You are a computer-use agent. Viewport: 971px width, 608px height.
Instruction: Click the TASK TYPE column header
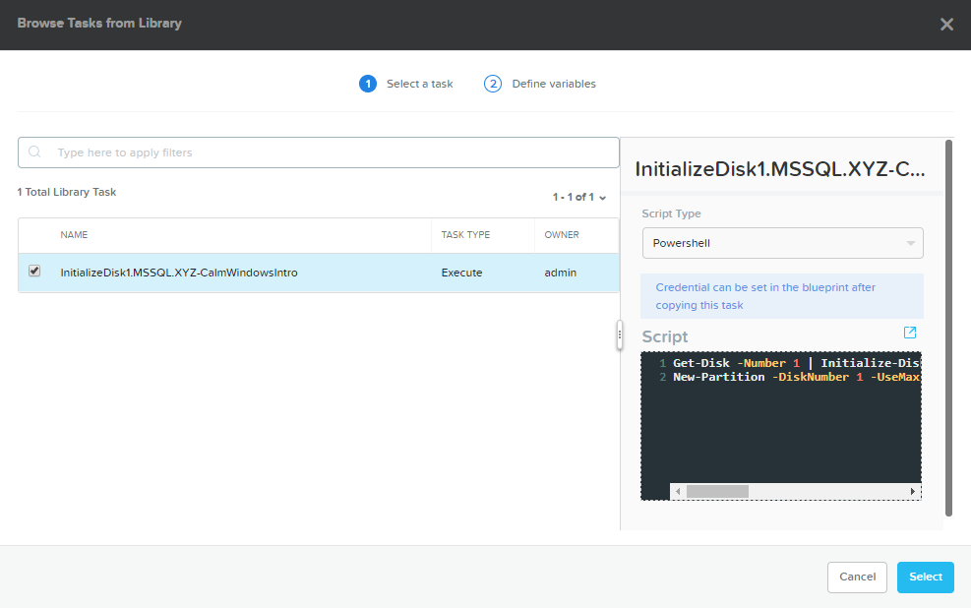pos(465,235)
